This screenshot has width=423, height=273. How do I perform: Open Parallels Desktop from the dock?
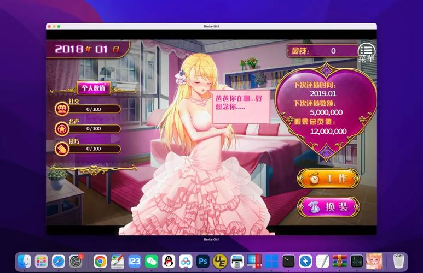coord(254,262)
